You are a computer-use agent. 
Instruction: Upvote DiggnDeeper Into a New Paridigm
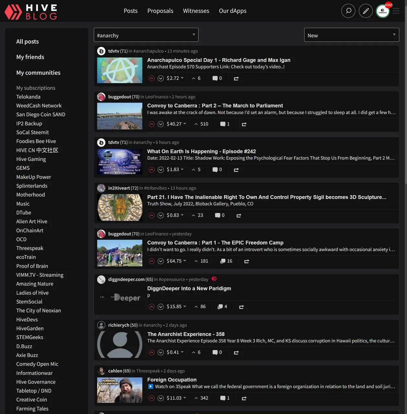point(152,307)
